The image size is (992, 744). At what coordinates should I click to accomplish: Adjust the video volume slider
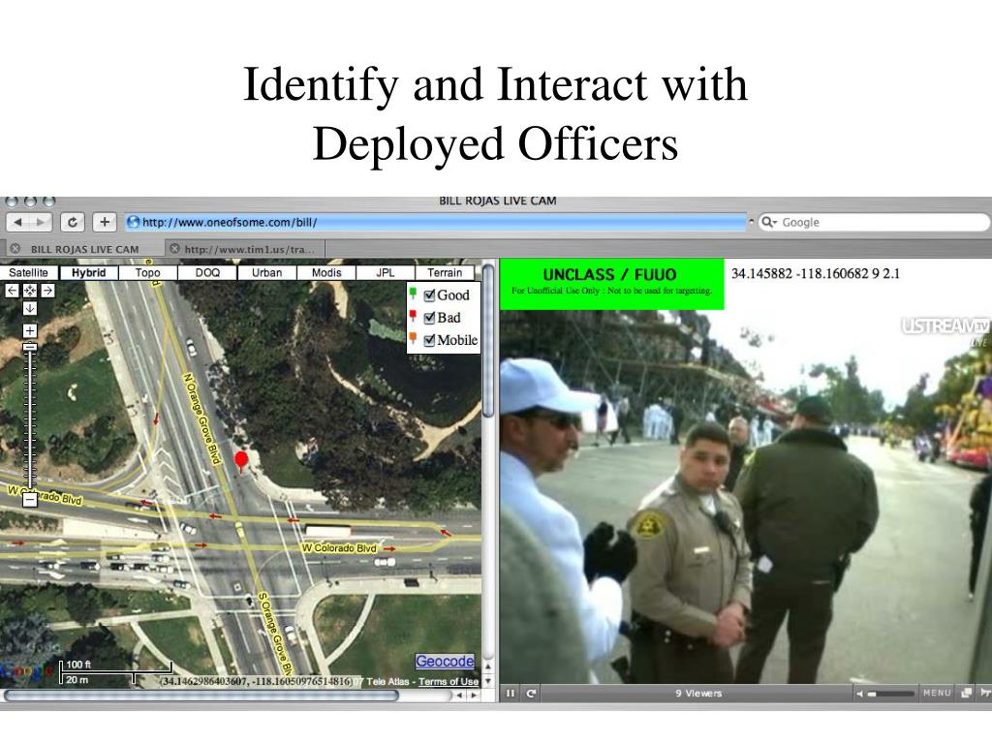891,694
